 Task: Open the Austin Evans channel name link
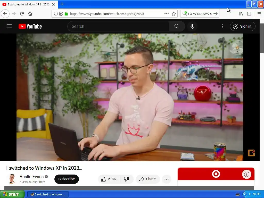(31, 177)
